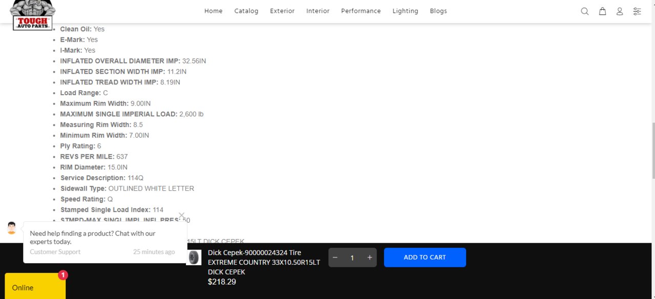Click the Customer Support label in chat
Image resolution: width=655 pixels, height=299 pixels.
click(55, 252)
